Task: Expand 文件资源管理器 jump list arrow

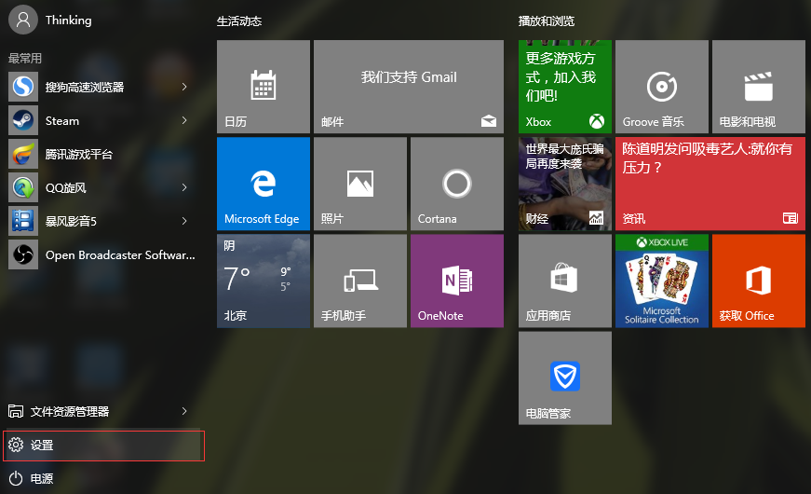Action: (184, 411)
